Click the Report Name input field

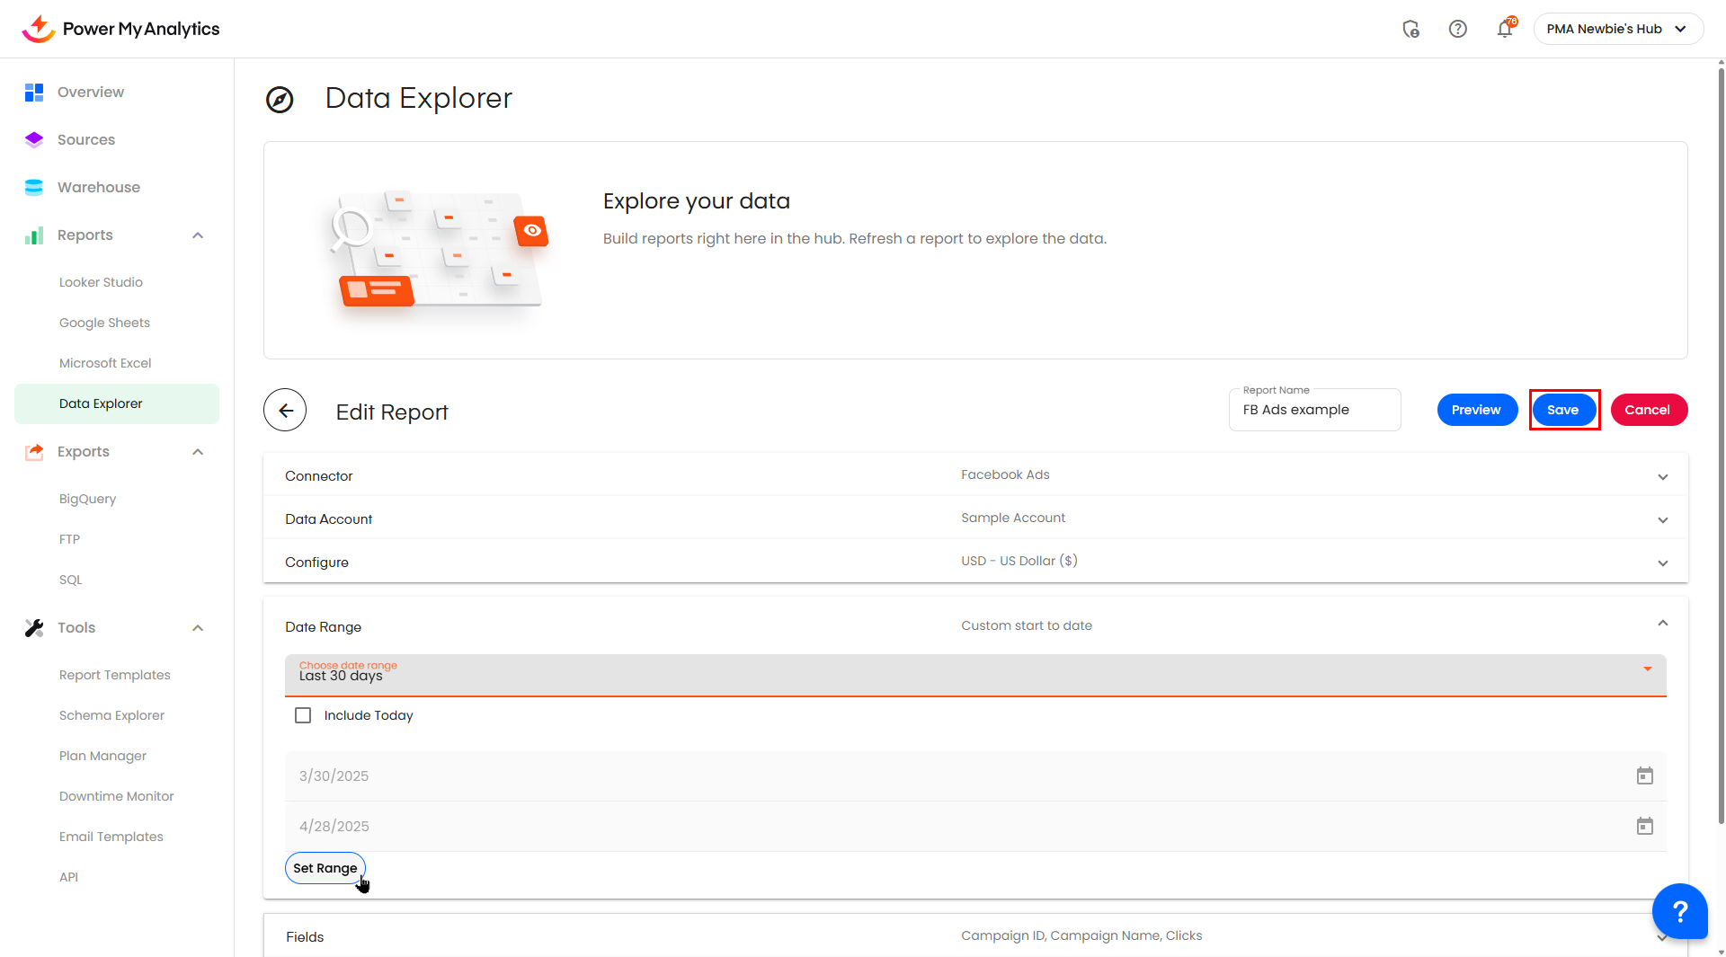(1313, 410)
